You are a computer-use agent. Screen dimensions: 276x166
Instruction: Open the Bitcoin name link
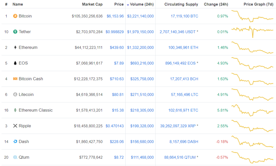coord(25,16)
